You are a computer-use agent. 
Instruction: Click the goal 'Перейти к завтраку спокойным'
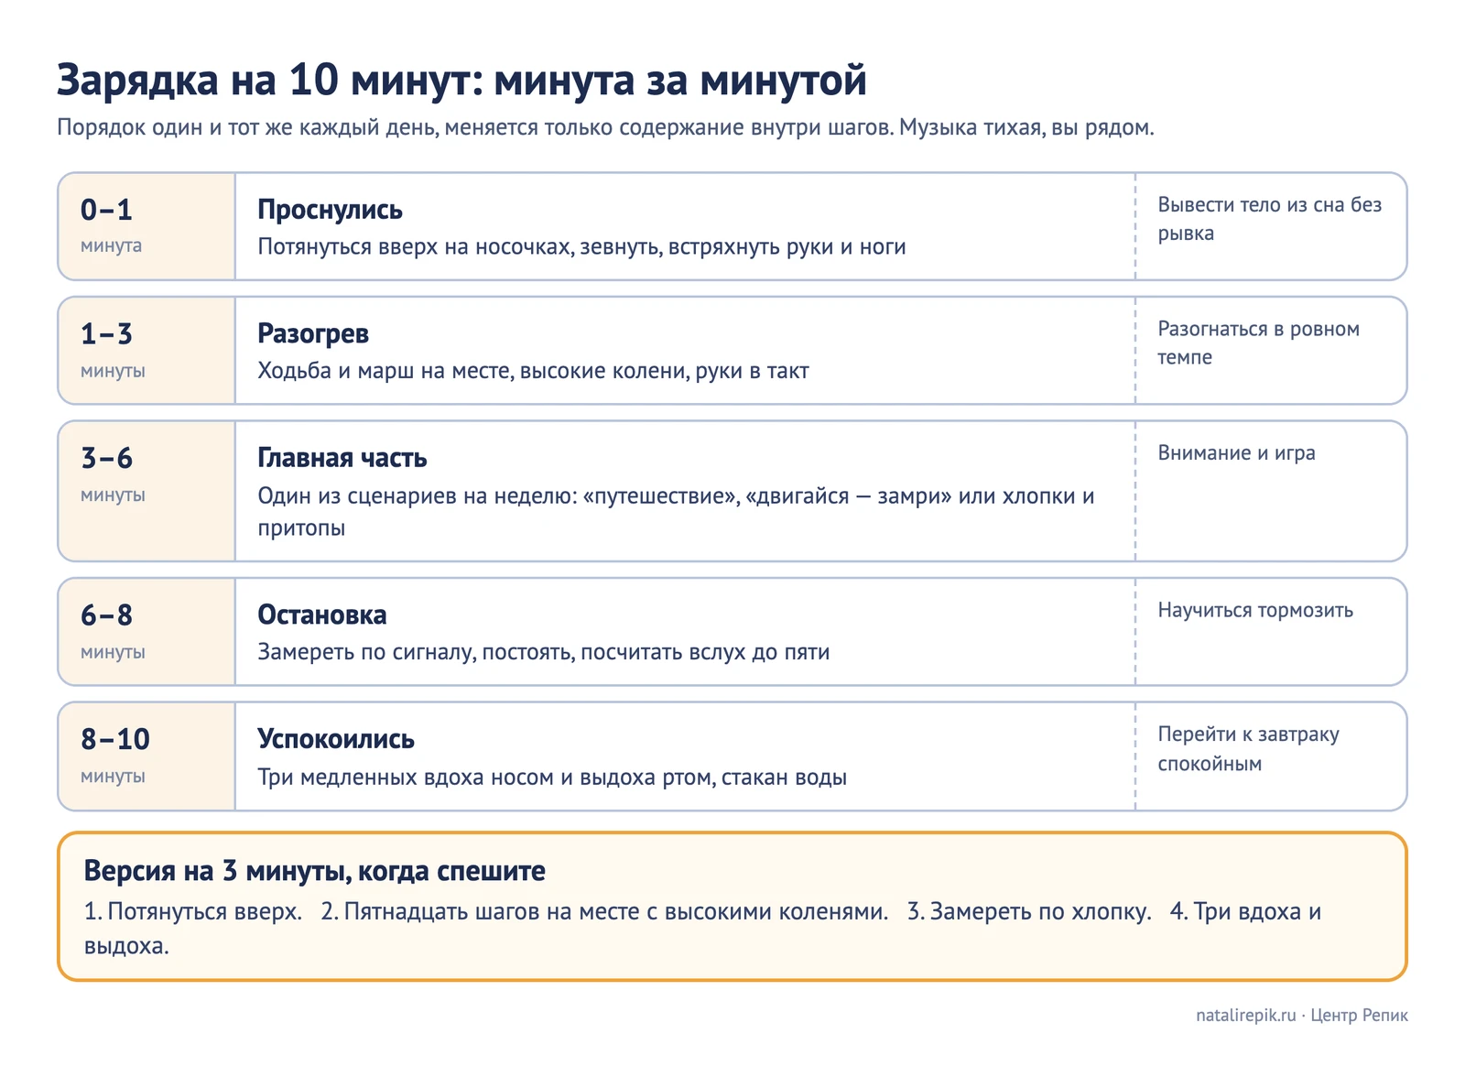click(x=1248, y=748)
